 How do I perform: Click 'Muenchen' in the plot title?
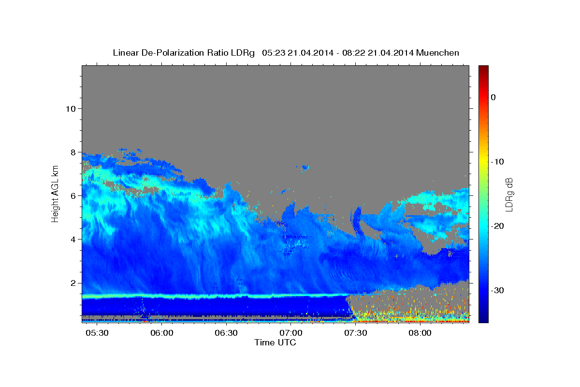(x=437, y=53)
